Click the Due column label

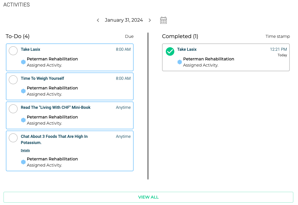pos(129,36)
